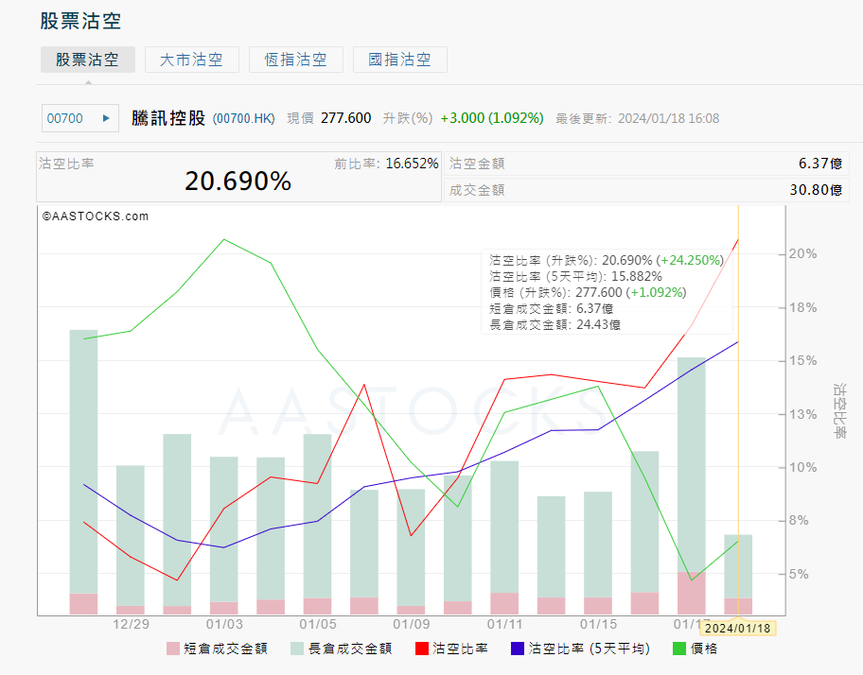Screen dimensions: 863x675
Task: Click the 01/03 date label on x-axis
Action: (x=224, y=625)
